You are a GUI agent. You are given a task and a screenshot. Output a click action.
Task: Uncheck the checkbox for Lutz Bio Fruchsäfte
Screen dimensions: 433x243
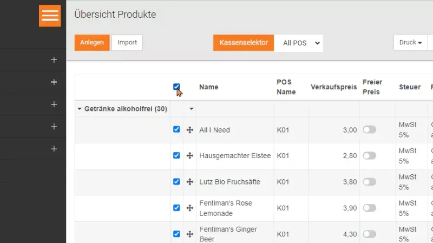[176, 181]
